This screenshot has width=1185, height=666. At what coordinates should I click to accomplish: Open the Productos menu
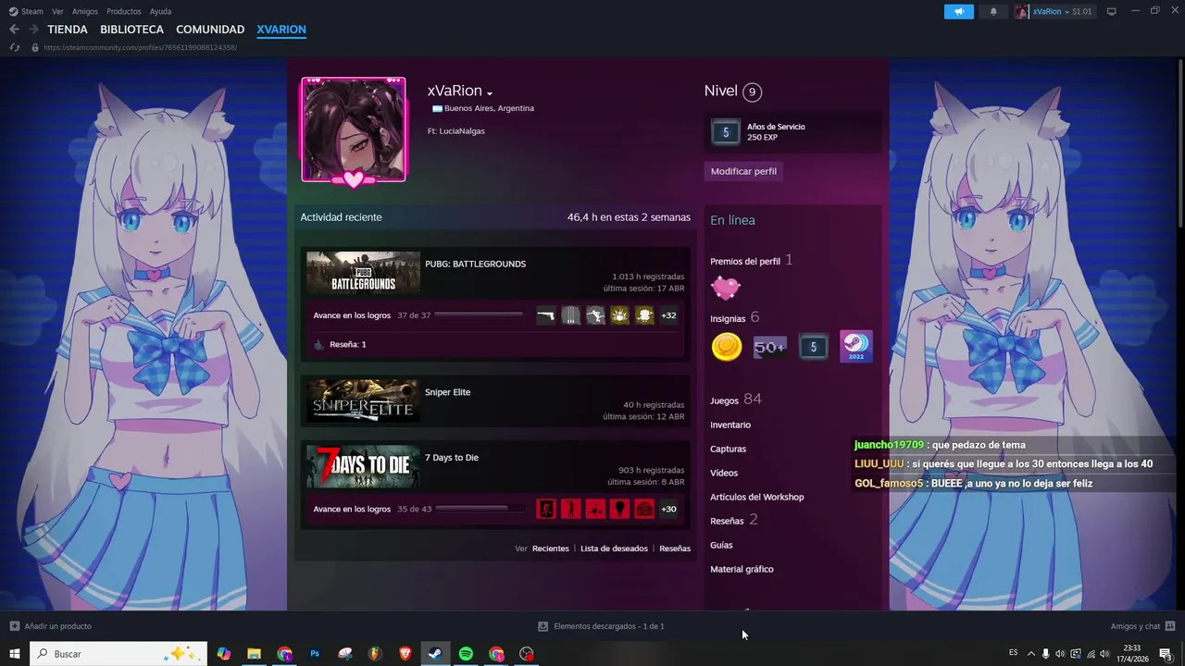pos(124,11)
